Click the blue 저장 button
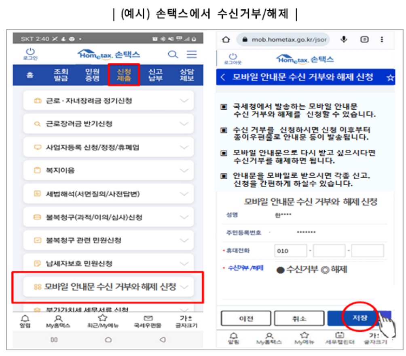This screenshot has height=356, width=406. pyautogui.click(x=359, y=318)
